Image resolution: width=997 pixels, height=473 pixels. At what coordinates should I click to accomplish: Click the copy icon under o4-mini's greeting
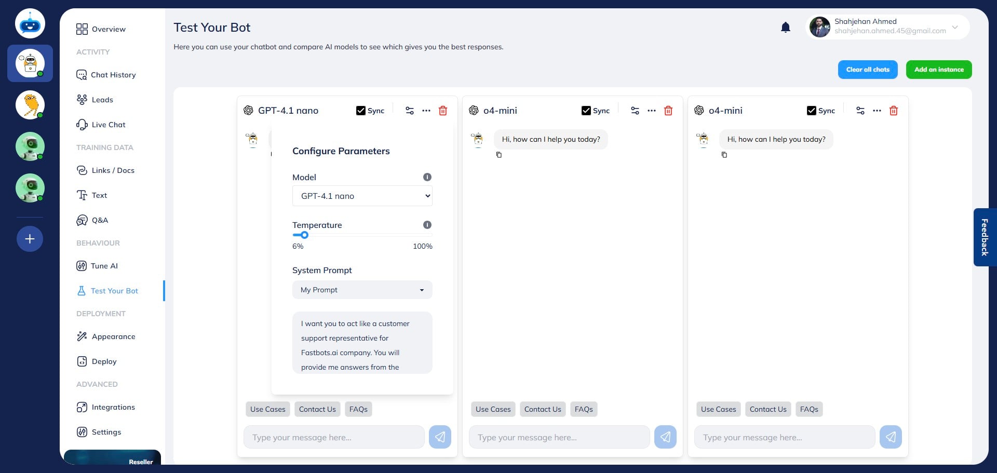pos(499,155)
